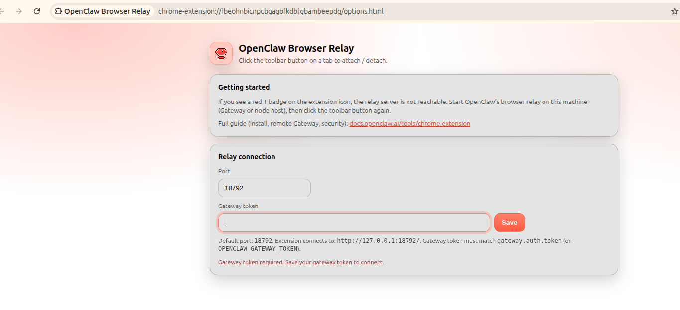The image size is (680, 310).
Task: Select the chrome-extension URL in the address bar
Action: [x=271, y=11]
